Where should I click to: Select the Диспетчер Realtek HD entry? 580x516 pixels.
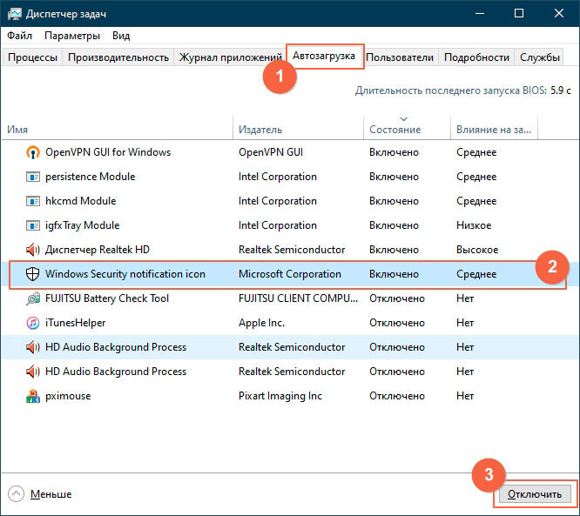(290, 250)
